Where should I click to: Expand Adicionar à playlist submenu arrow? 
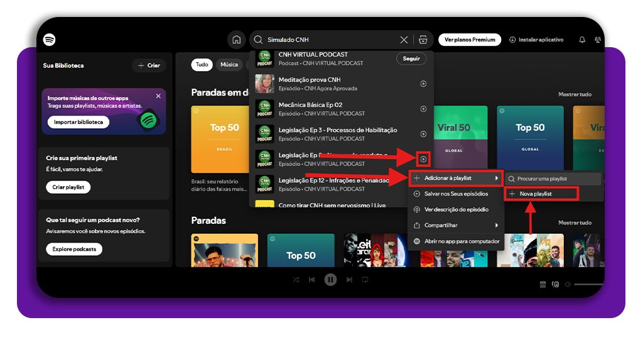pyautogui.click(x=497, y=178)
